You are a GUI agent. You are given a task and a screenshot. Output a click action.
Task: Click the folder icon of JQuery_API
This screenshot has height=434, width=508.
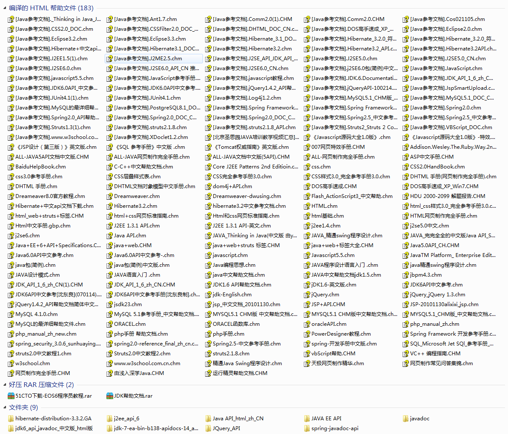pos(208,428)
